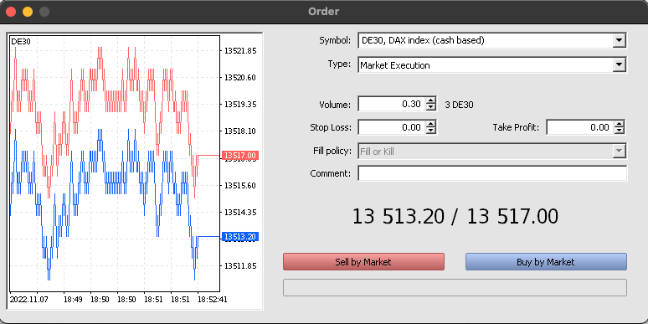Screen dimensions: 648x324
Task: Click the blue 13513.20 bid price label
Action: pos(240,236)
